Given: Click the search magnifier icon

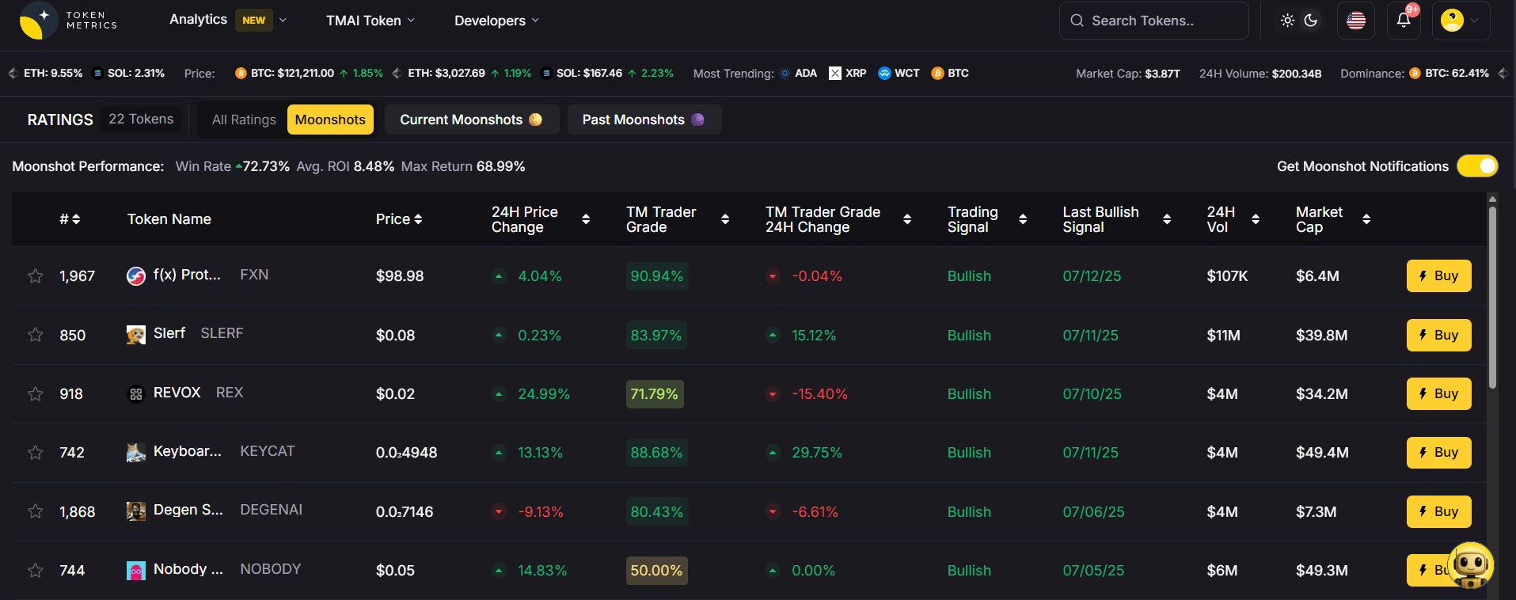Looking at the screenshot, I should (x=1077, y=21).
